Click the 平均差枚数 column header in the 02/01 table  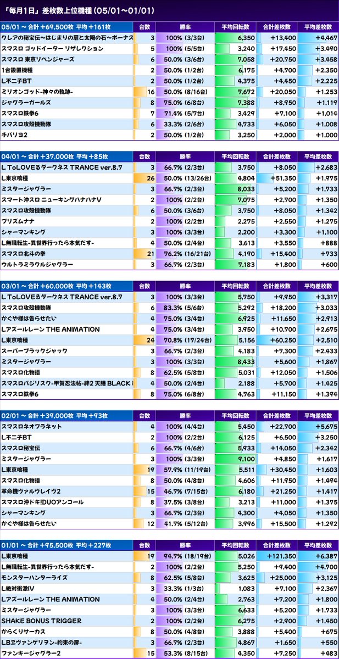click(x=318, y=416)
